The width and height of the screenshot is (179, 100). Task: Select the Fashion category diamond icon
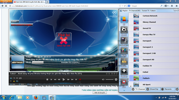point(124,72)
